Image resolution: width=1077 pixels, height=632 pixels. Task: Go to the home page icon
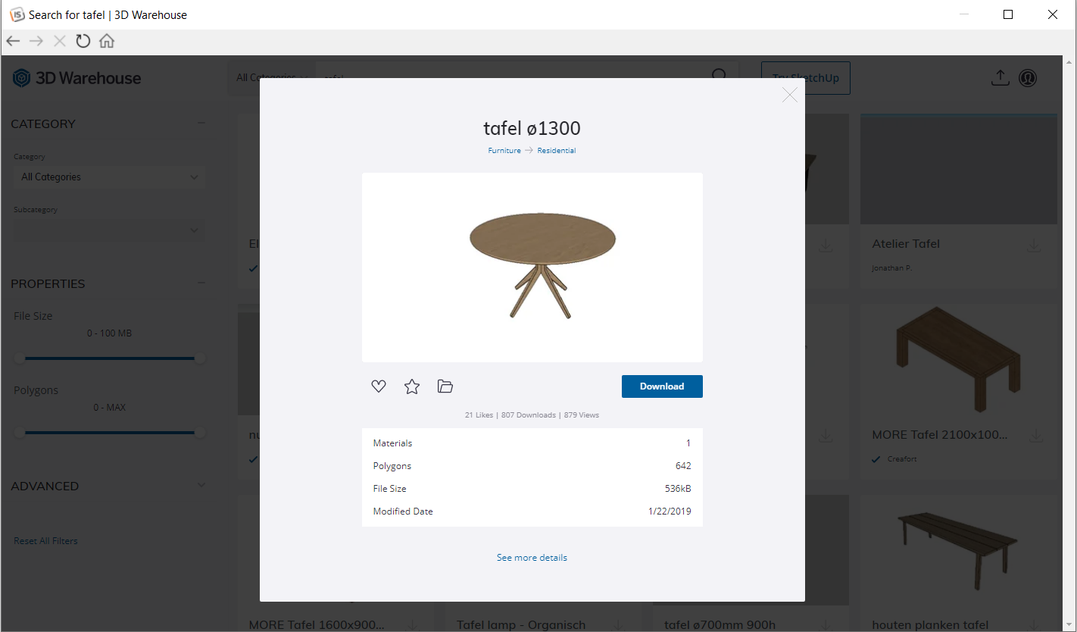click(107, 41)
